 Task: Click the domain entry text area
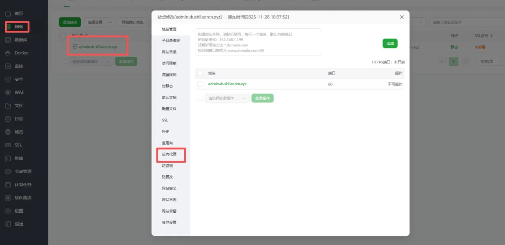(x=258, y=42)
